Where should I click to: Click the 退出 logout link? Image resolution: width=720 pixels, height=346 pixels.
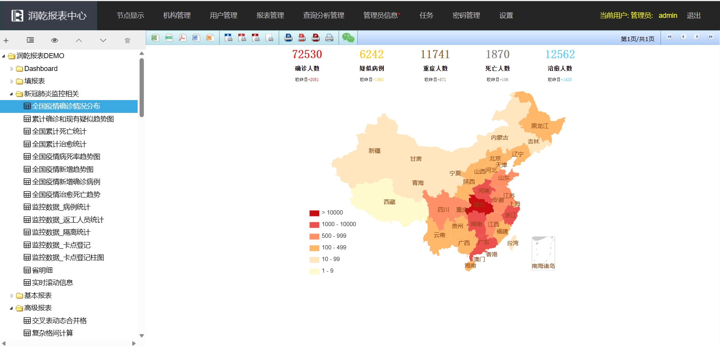[x=694, y=16]
